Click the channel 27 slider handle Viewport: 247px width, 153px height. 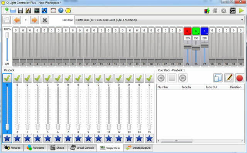tap(205, 45)
